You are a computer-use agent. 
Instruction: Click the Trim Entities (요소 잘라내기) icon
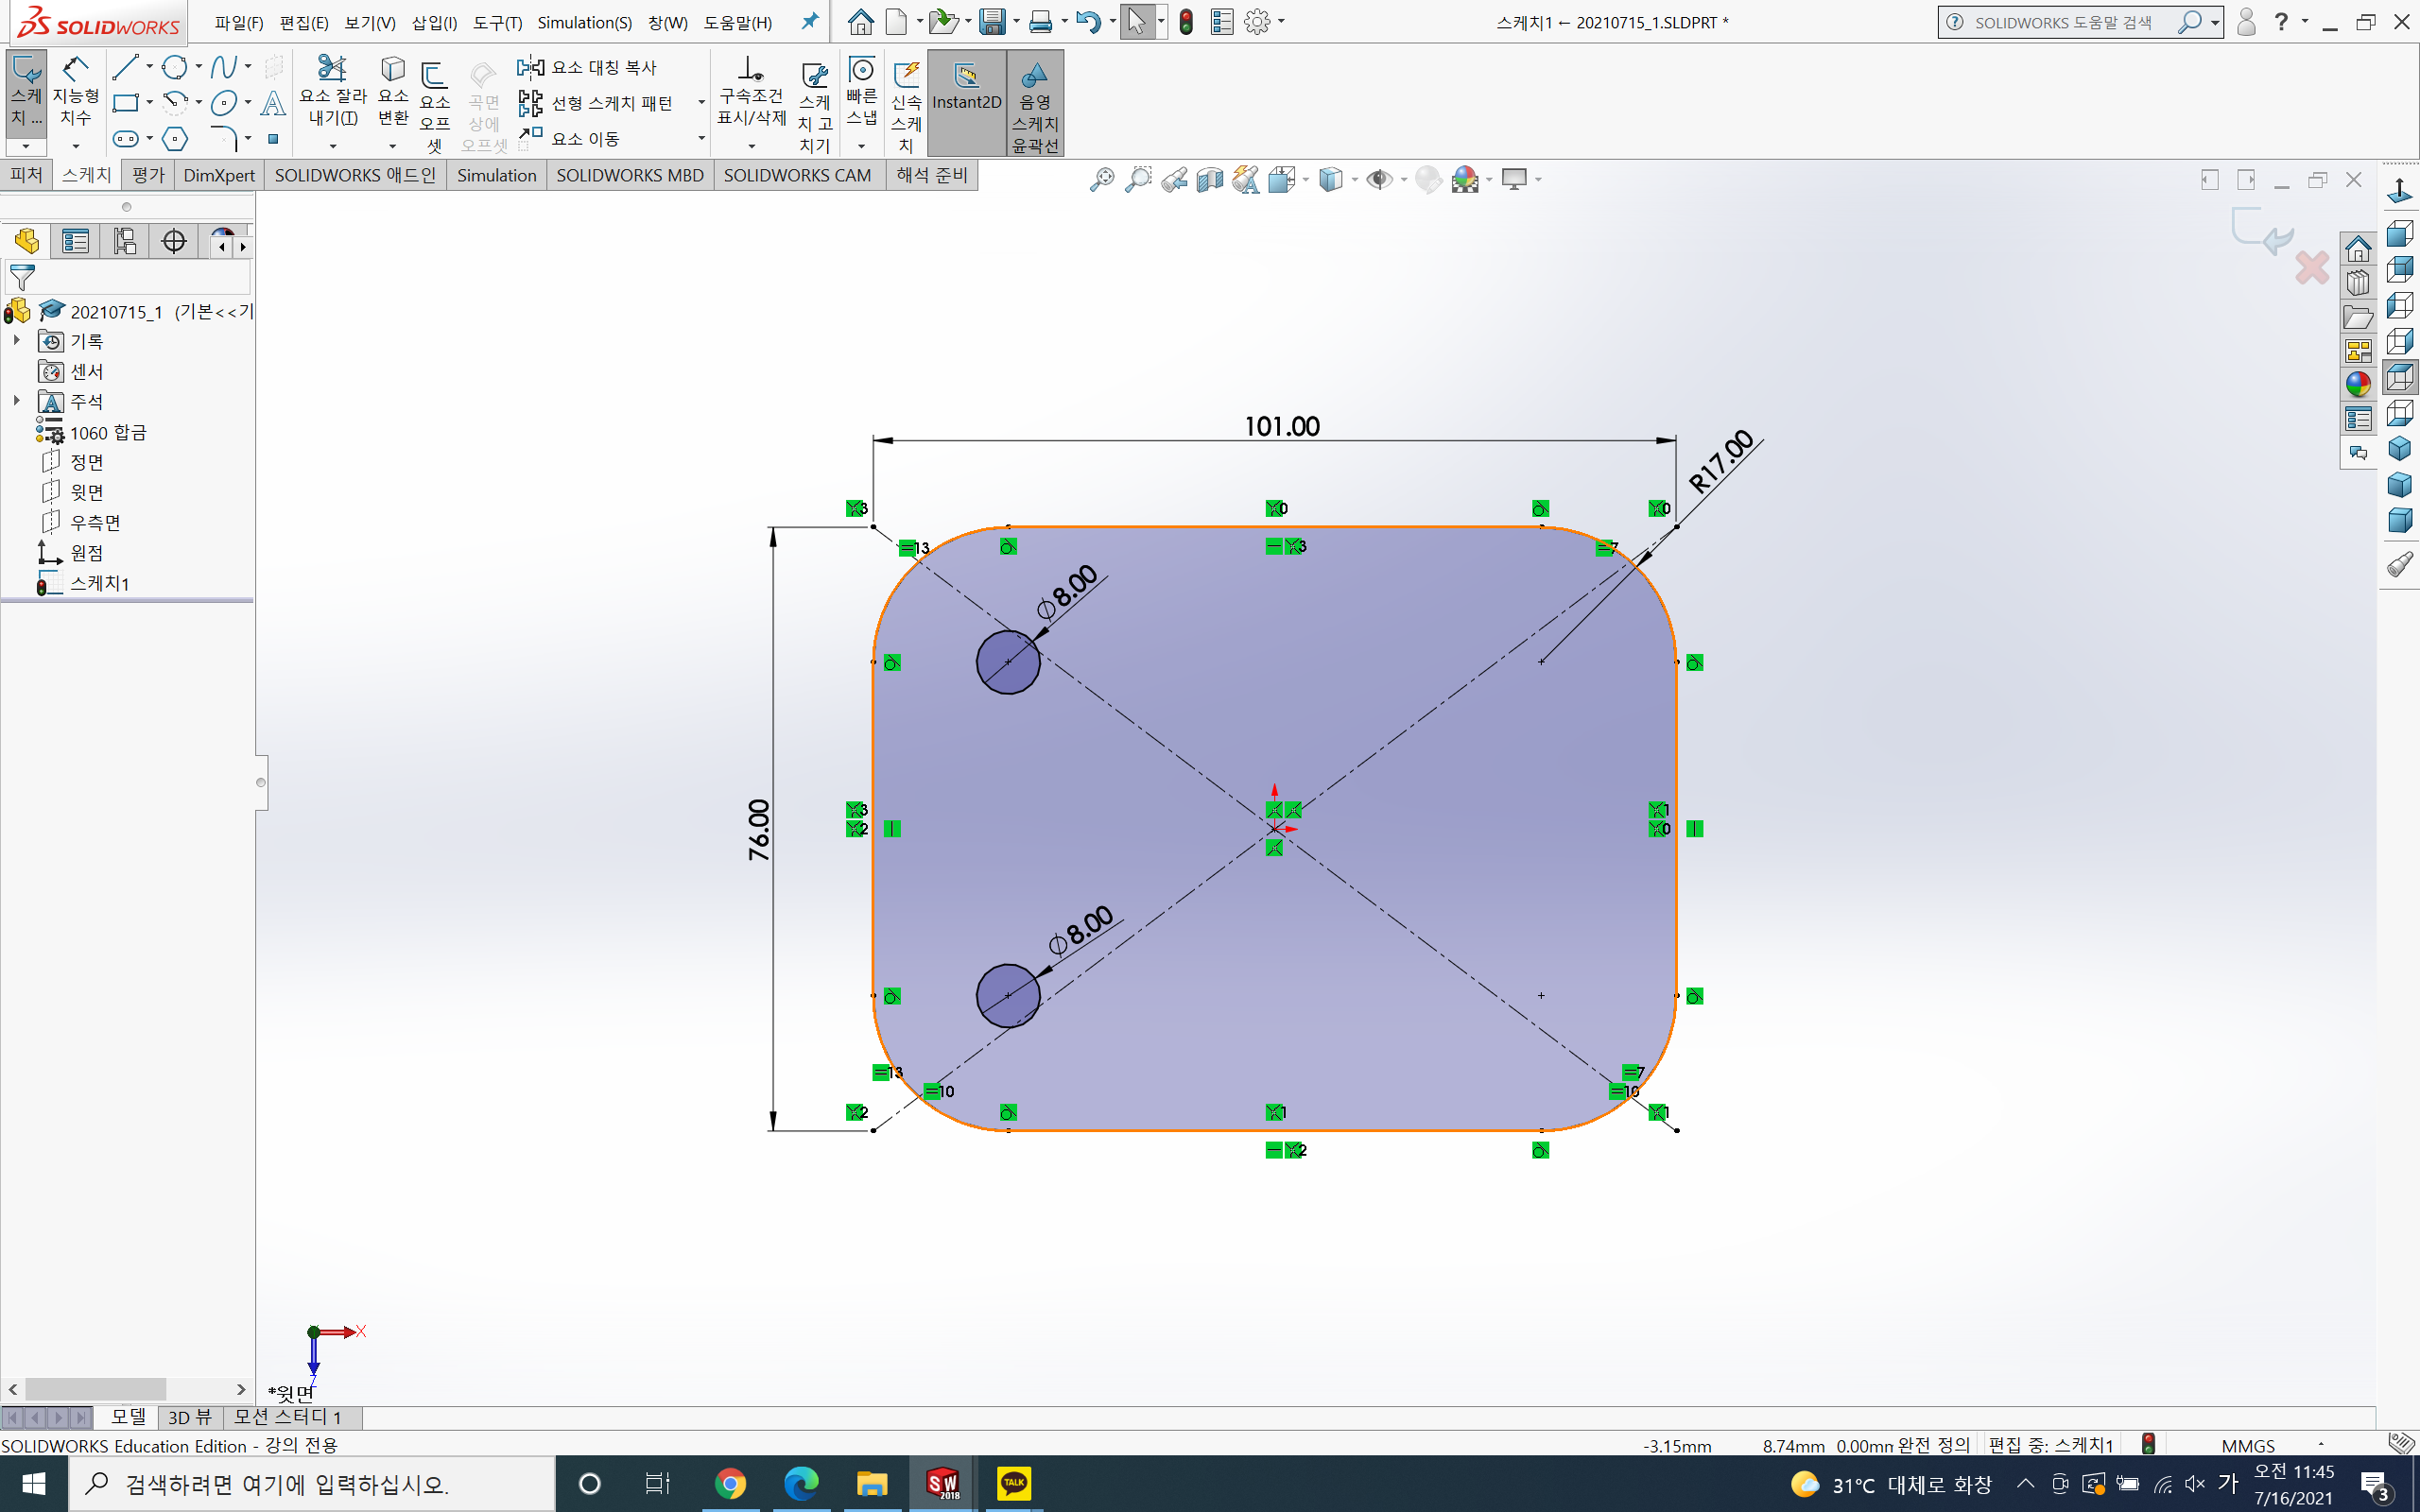pyautogui.click(x=332, y=70)
